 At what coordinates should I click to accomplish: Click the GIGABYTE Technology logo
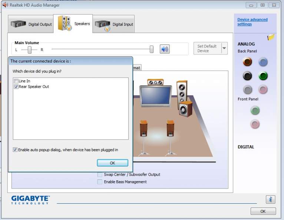pos(30,200)
